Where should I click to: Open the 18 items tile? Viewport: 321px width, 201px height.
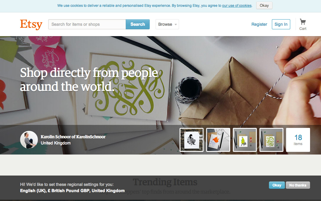[298, 140]
